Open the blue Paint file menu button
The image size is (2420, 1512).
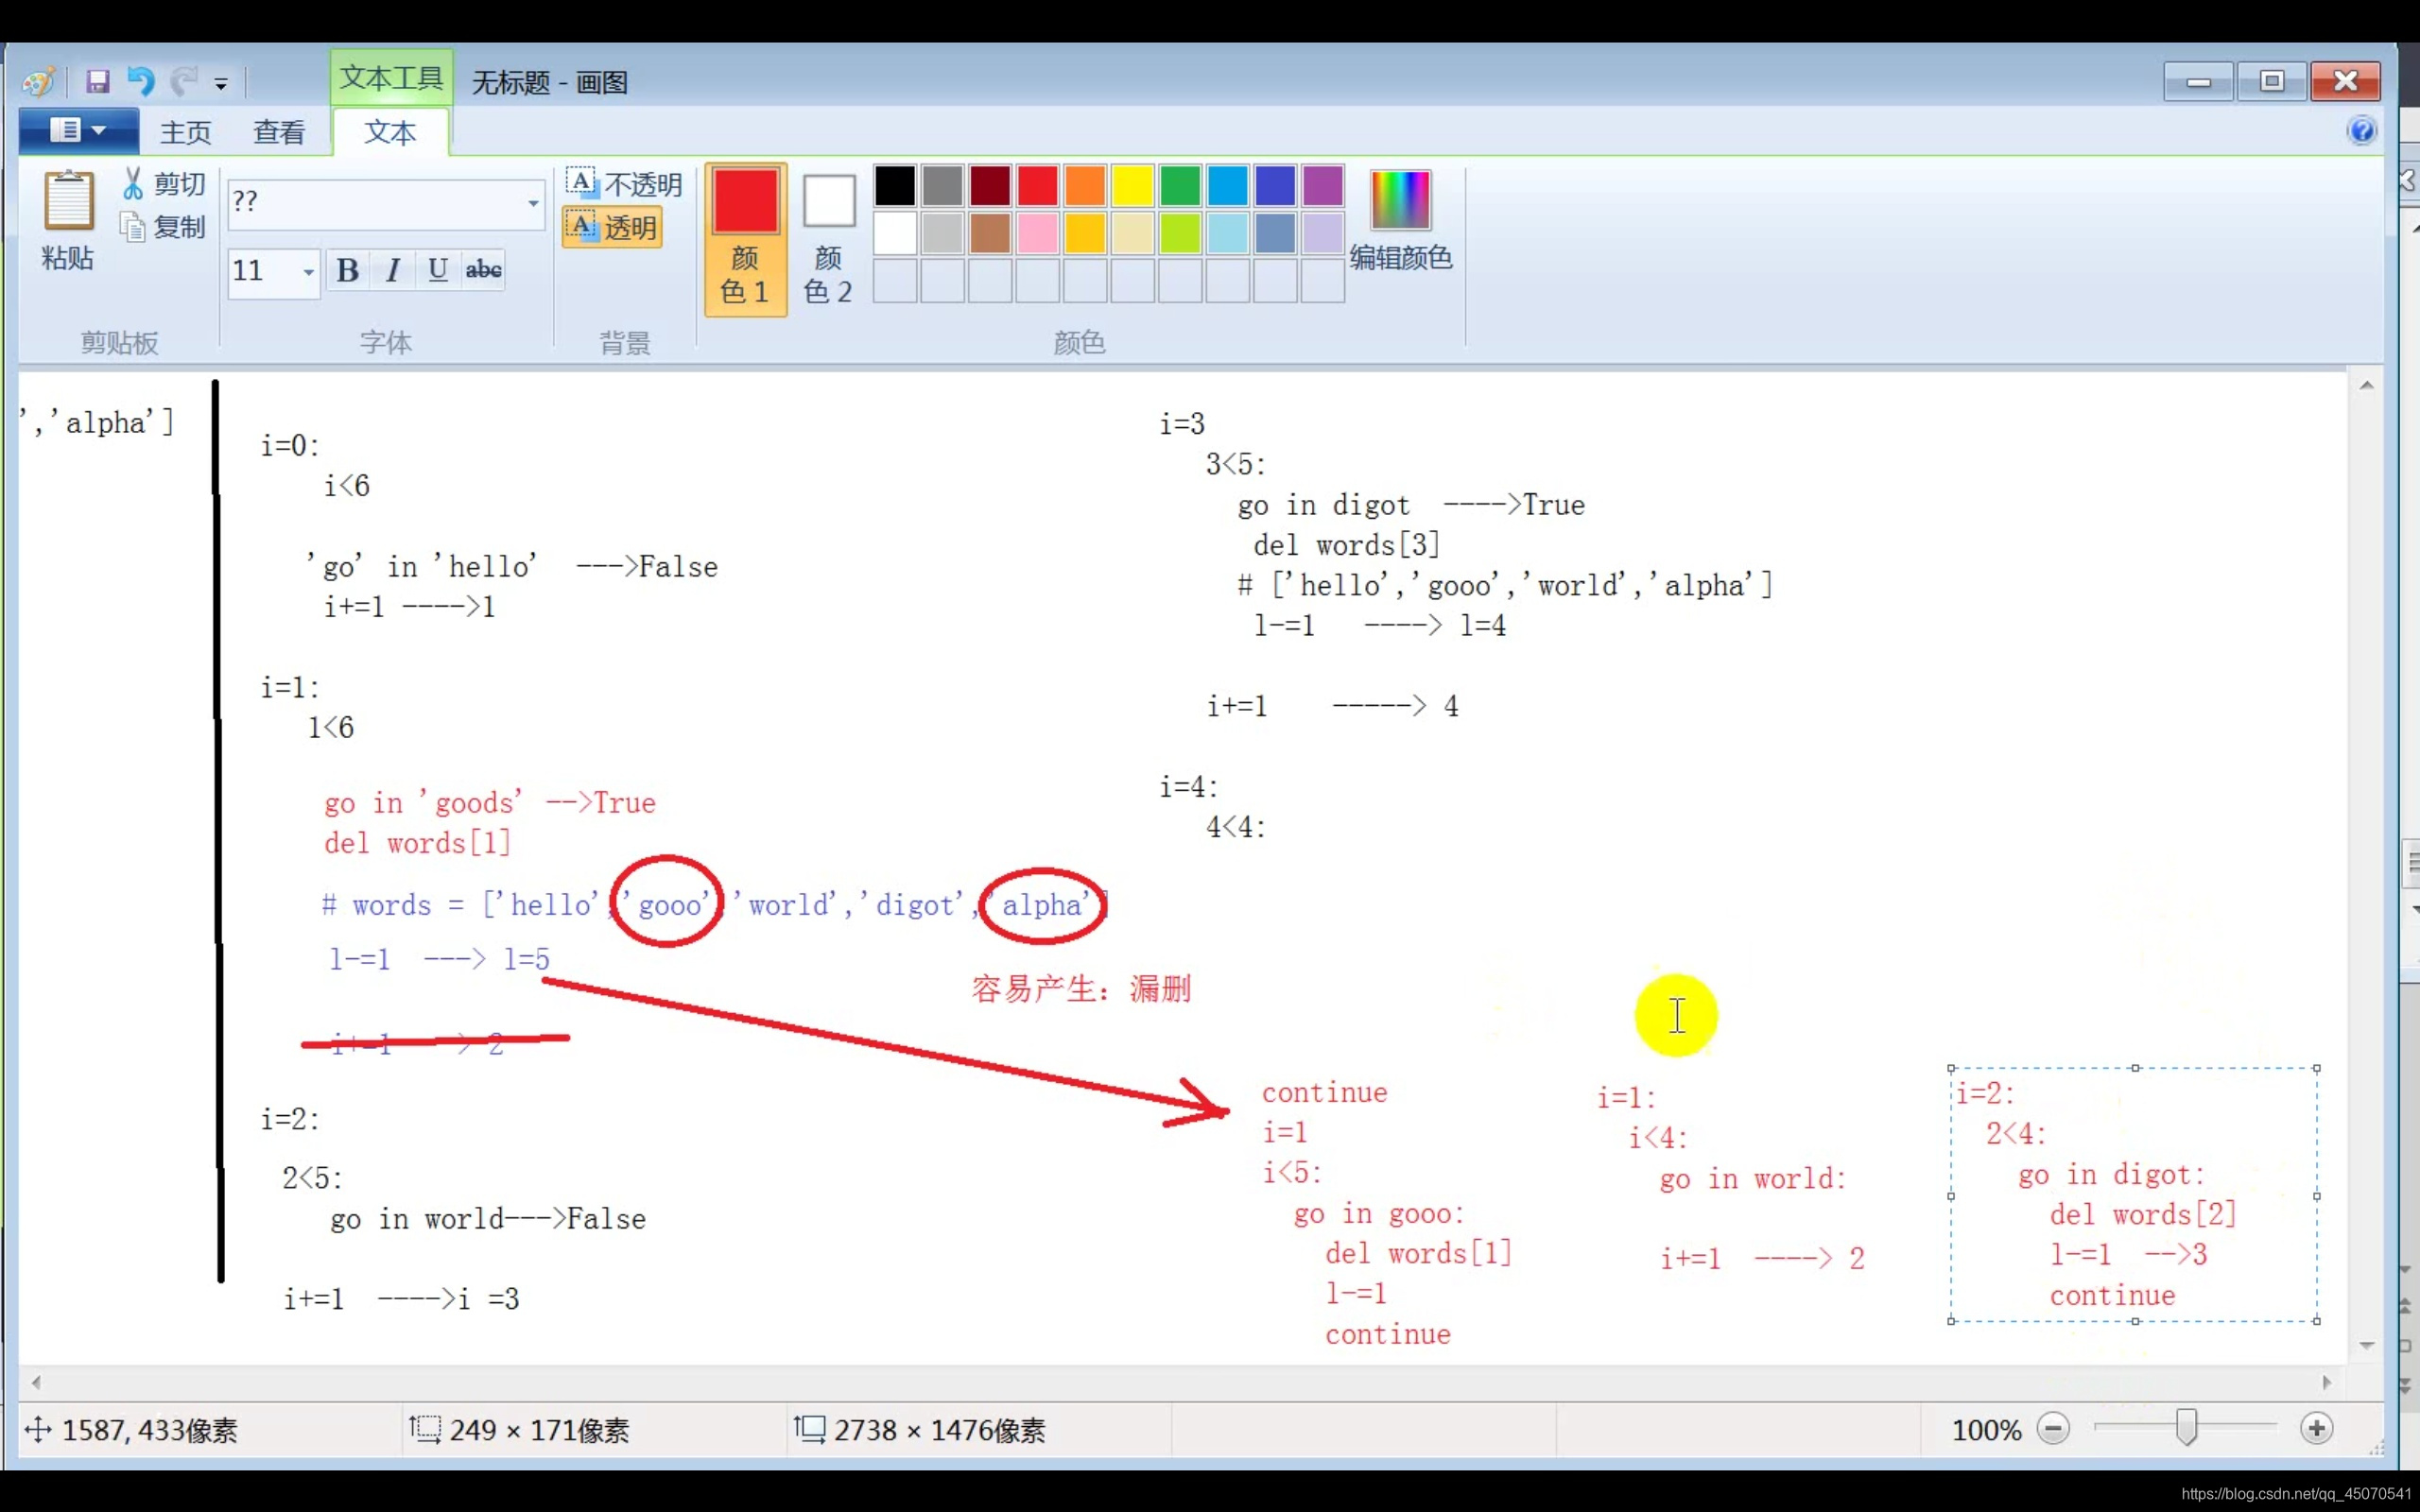pos(78,131)
